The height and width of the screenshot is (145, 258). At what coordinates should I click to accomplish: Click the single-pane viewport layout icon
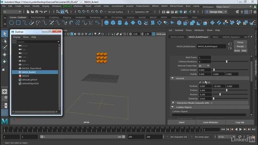point(4,91)
